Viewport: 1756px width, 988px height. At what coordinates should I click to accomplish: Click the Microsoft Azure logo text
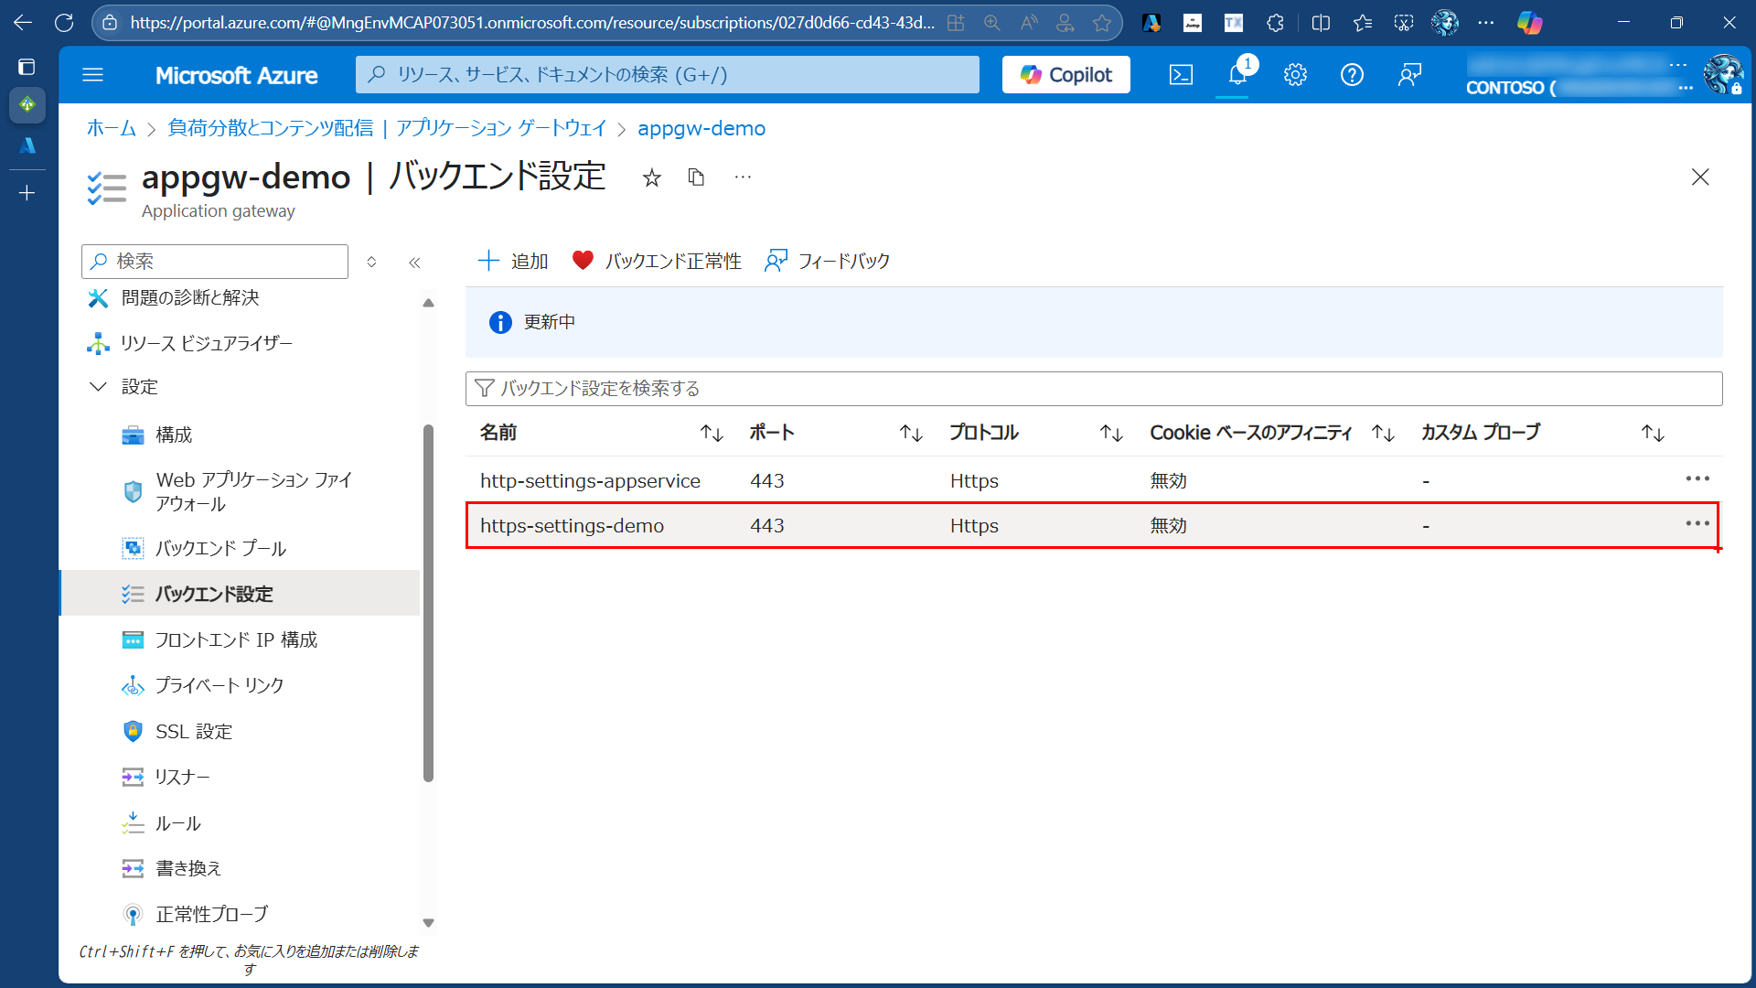pos(236,75)
